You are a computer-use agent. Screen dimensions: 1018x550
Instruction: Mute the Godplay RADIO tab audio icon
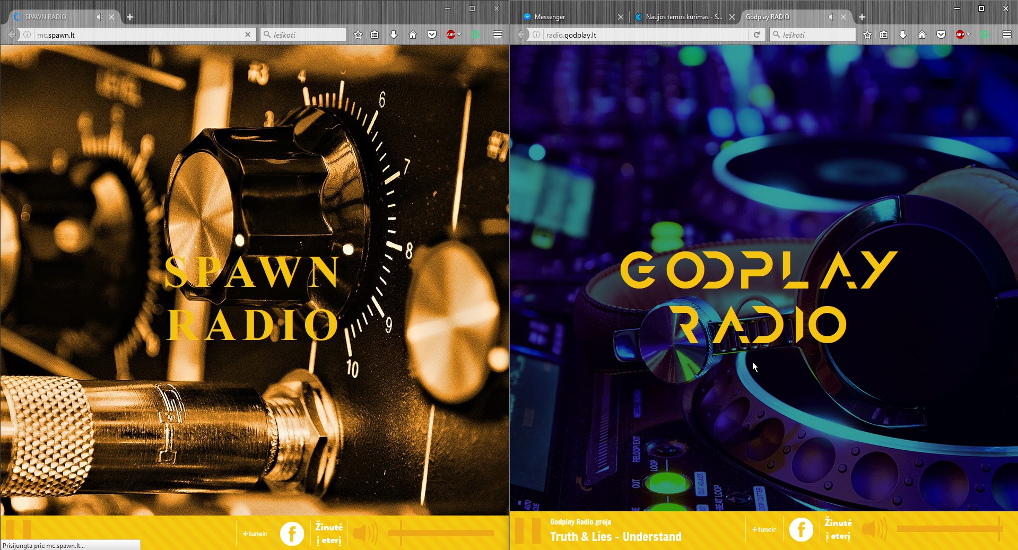(831, 17)
